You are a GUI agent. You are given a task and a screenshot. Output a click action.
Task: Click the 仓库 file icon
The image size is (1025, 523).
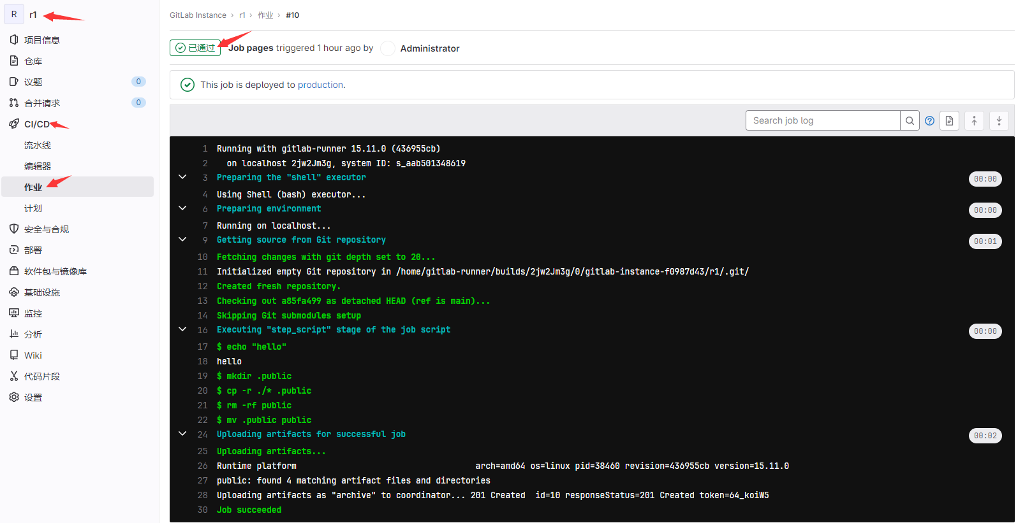pos(14,61)
